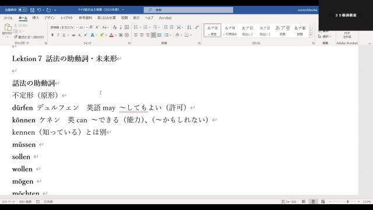Viewport: 373px width, 210px height.
Task: Switch to Print Layout view in status bar
Action: [x=314, y=202]
